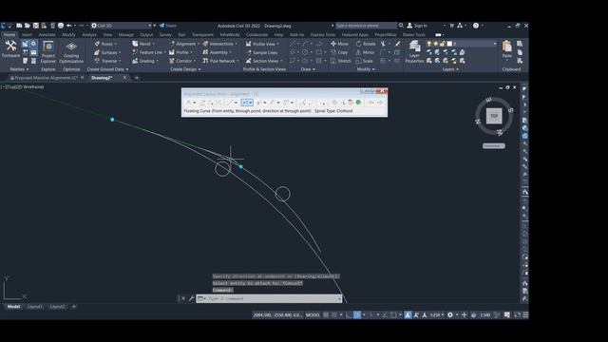Expand the Create Design panel

click(185, 69)
